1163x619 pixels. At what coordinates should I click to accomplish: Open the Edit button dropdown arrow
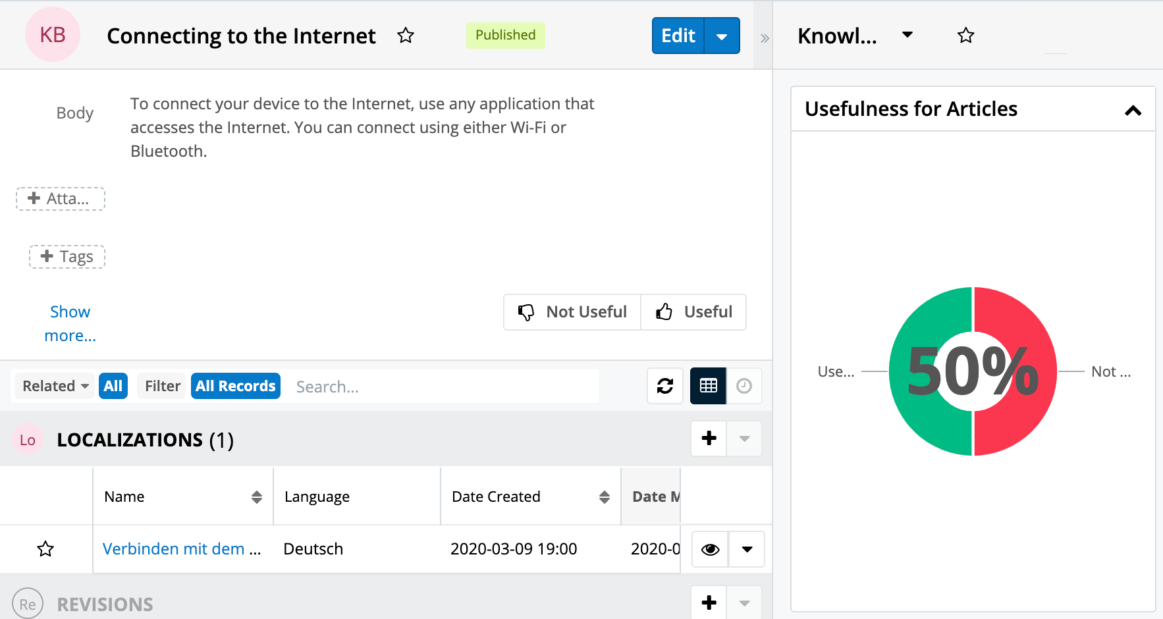pos(722,36)
